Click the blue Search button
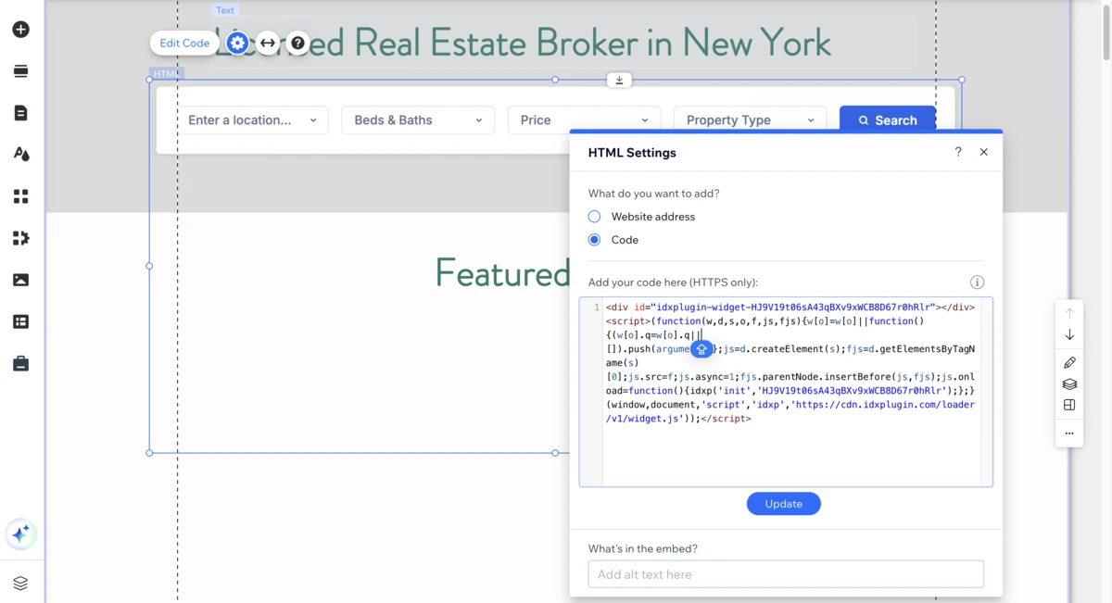Screen dimensions: 1112x603 coord(887,120)
